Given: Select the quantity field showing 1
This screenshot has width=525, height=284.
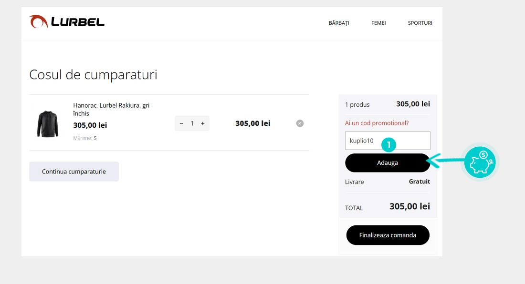Looking at the screenshot, I should point(192,123).
